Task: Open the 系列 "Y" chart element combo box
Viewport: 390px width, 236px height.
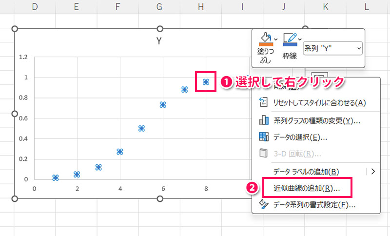Action: pyautogui.click(x=332, y=48)
